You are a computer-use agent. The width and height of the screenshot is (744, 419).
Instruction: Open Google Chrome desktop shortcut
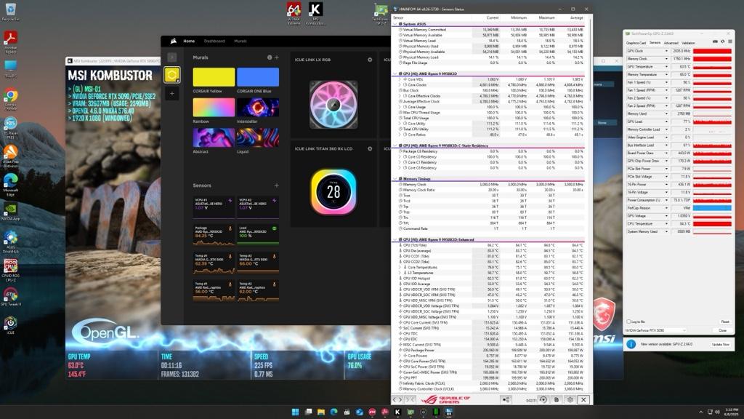(10, 99)
